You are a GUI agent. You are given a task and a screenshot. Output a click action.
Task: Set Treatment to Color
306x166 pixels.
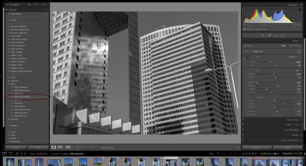pyautogui.click(x=283, y=46)
